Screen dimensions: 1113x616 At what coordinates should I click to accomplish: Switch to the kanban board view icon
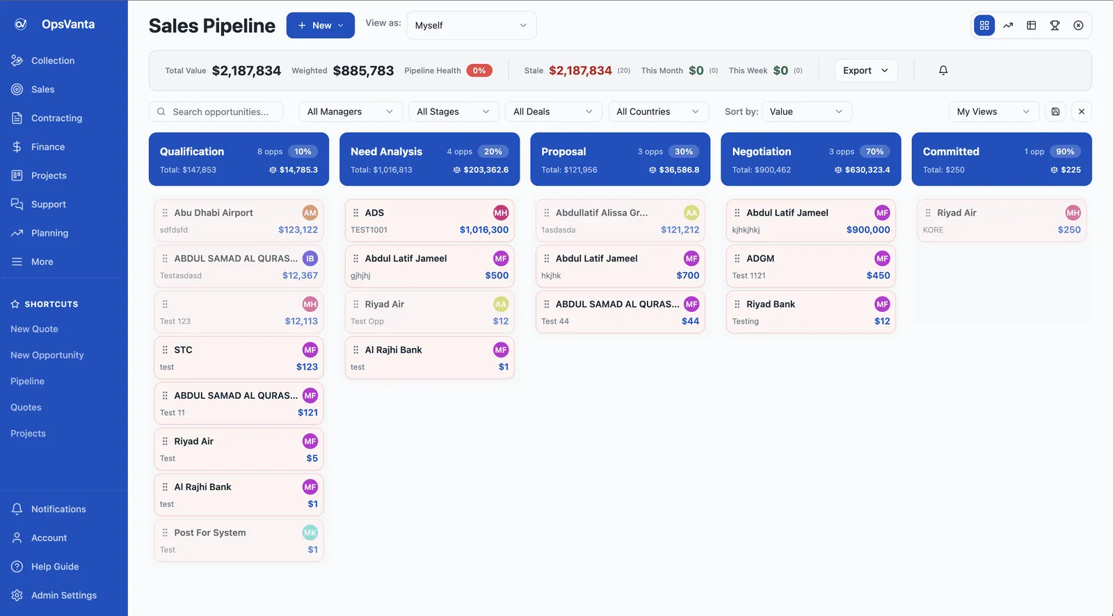pos(984,26)
